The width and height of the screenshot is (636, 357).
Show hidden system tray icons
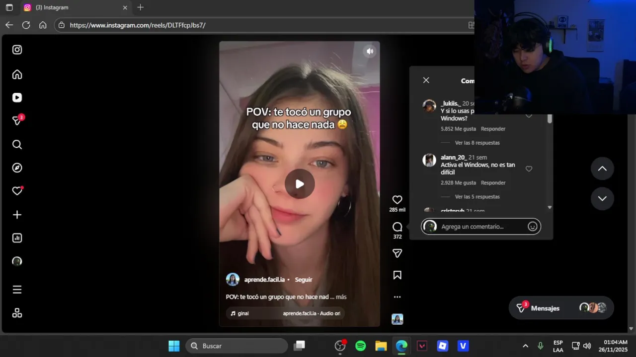[x=525, y=346]
